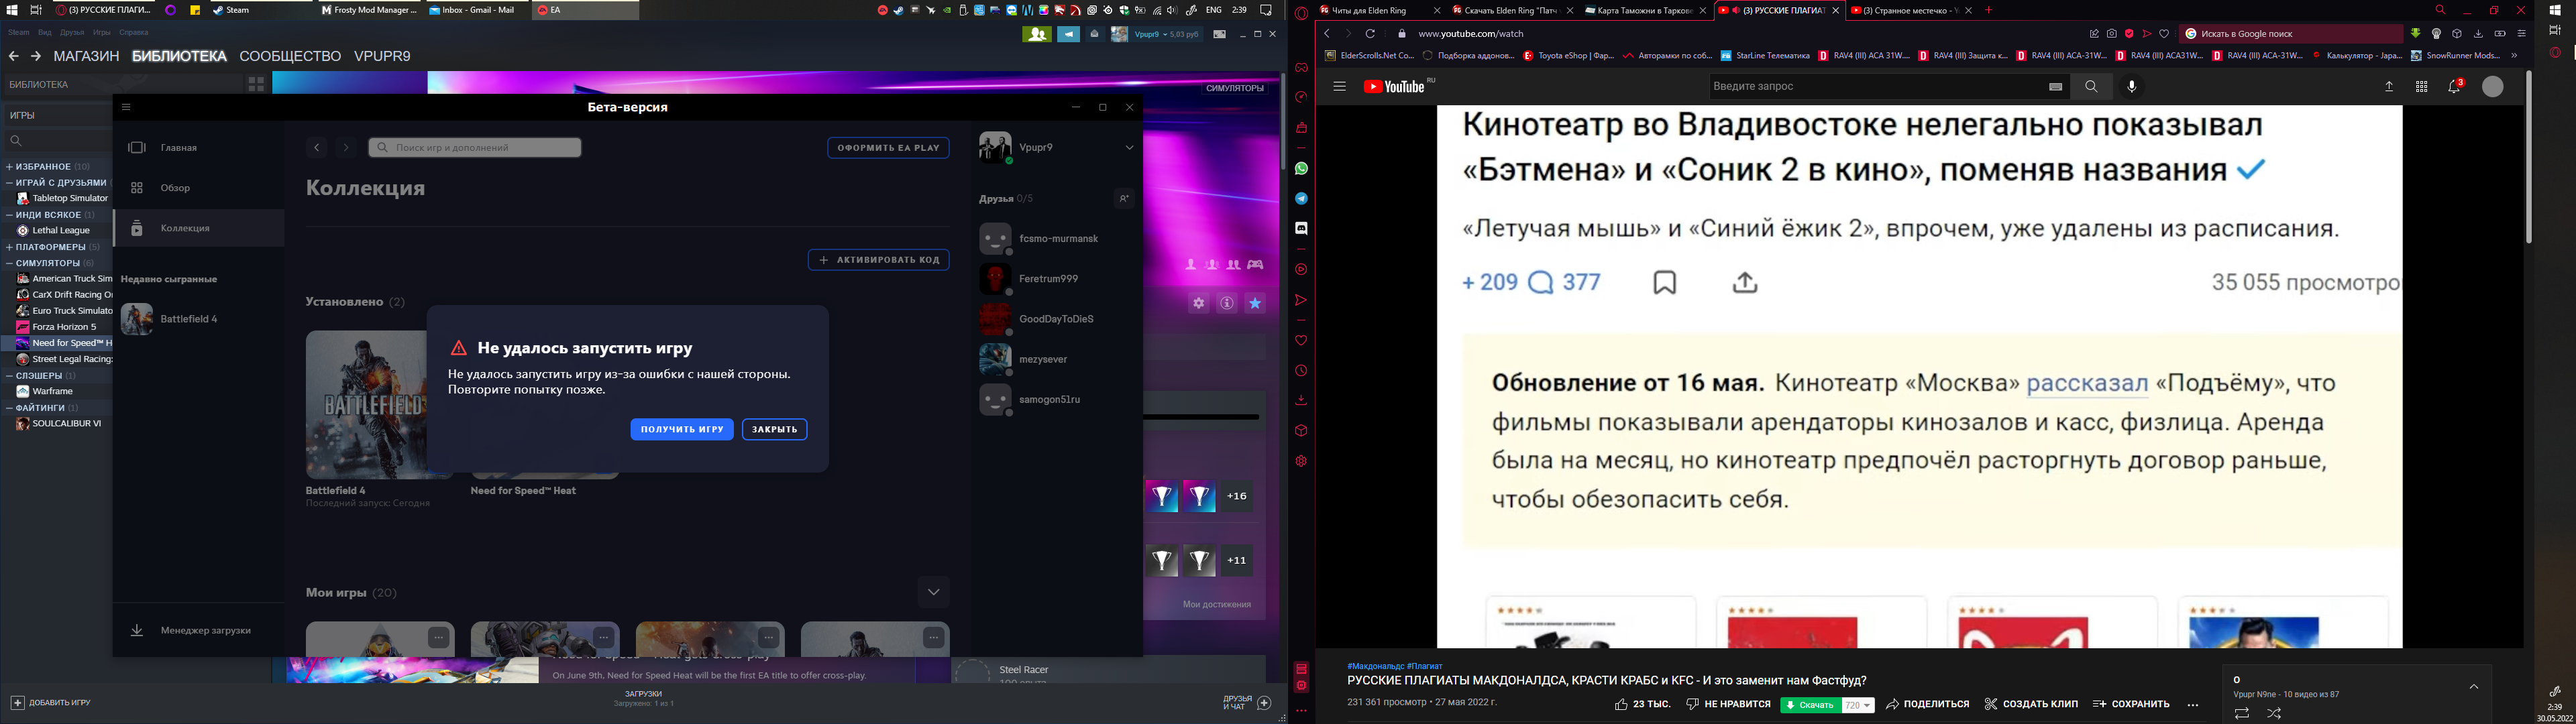This screenshot has width=2576, height=724.
Task: Open YouTube apps grid icon
Action: [2422, 87]
